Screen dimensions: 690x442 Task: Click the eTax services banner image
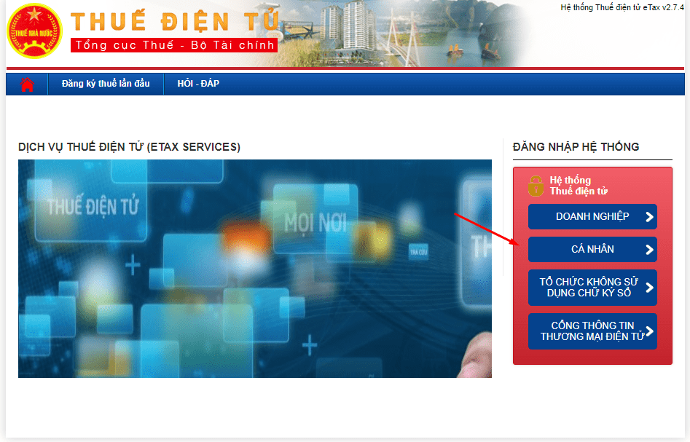point(254,269)
